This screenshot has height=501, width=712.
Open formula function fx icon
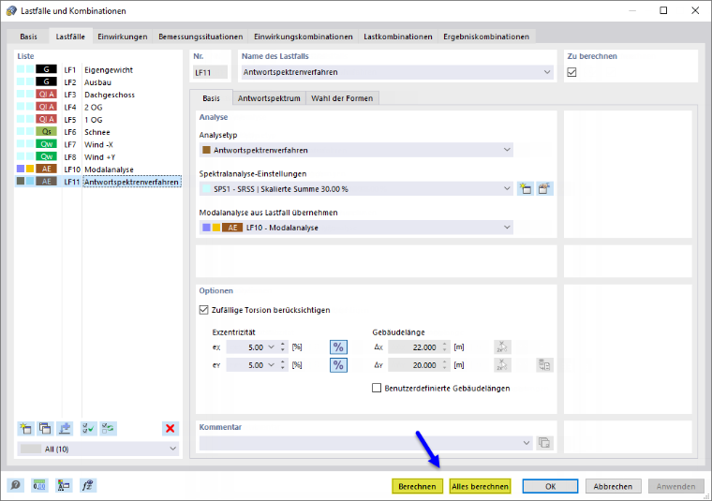pyautogui.click(x=88, y=486)
